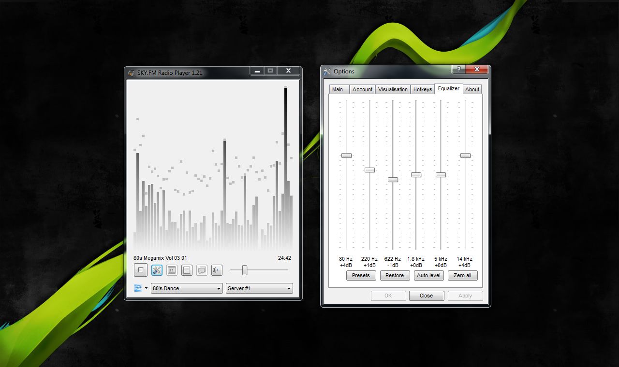Viewport: 619px width, 367px height.
Task: Open the Server #1 dropdown
Action: click(x=259, y=288)
